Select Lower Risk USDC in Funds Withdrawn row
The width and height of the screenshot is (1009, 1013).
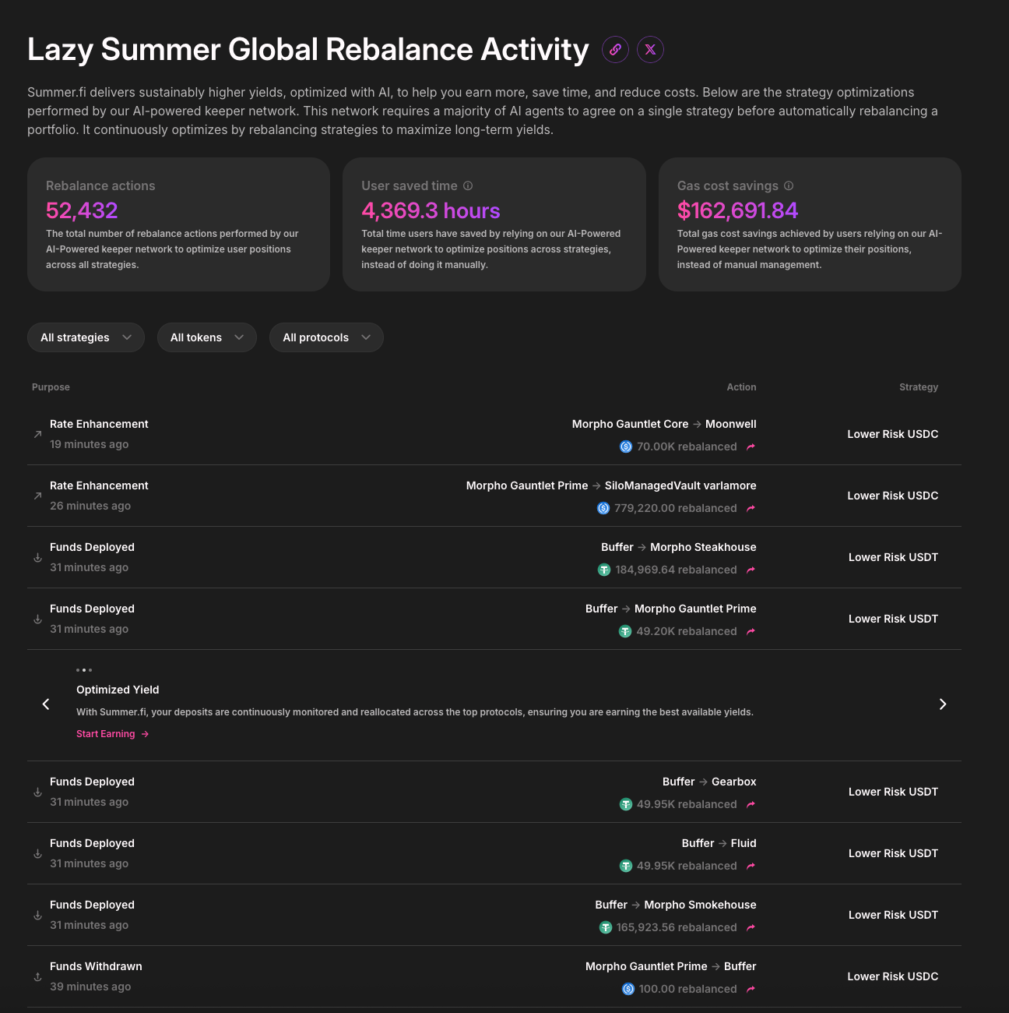click(893, 976)
